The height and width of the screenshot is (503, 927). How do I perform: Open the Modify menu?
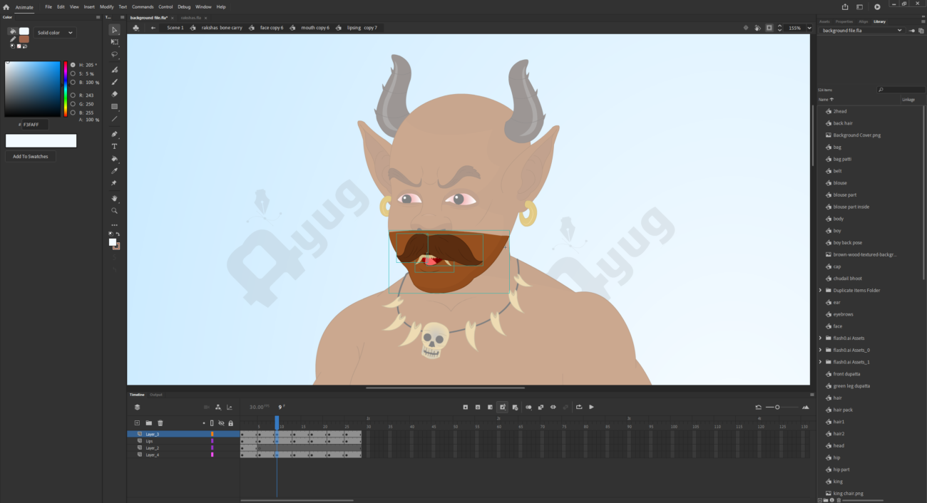click(106, 7)
